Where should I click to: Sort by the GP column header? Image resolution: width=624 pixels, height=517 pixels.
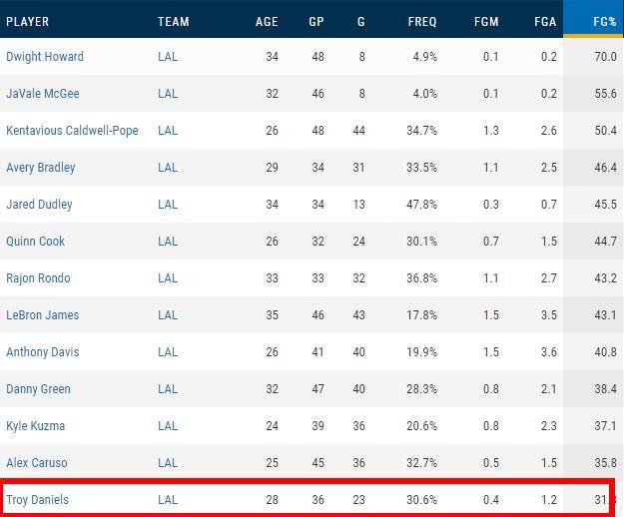click(316, 22)
